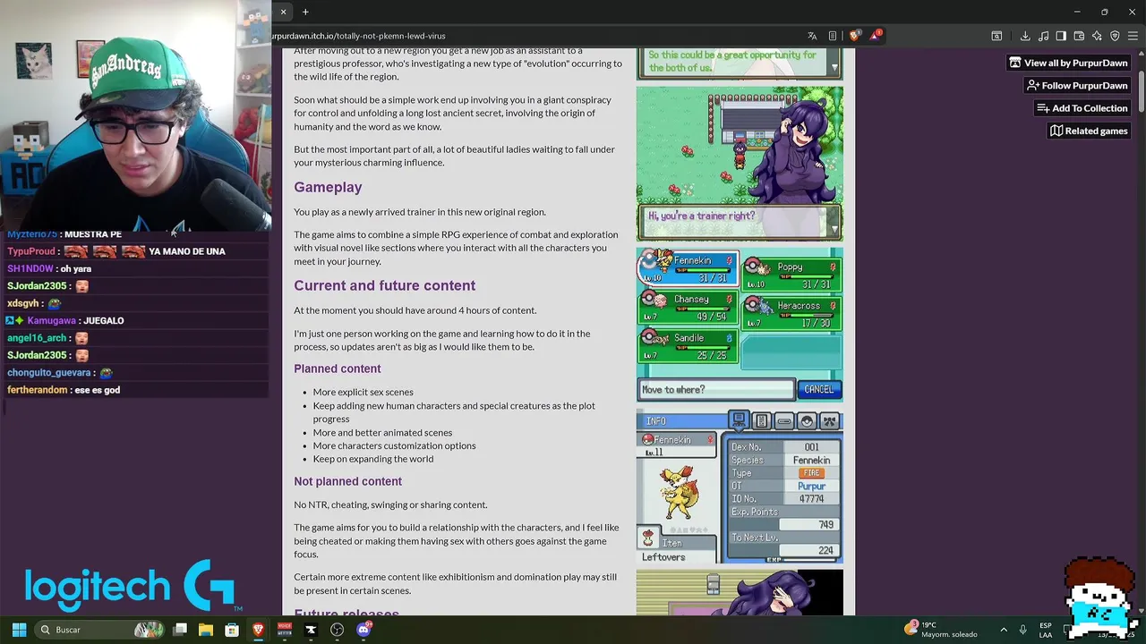Open the weather widget showing 19°C
The height and width of the screenshot is (644, 1146).
click(942, 630)
